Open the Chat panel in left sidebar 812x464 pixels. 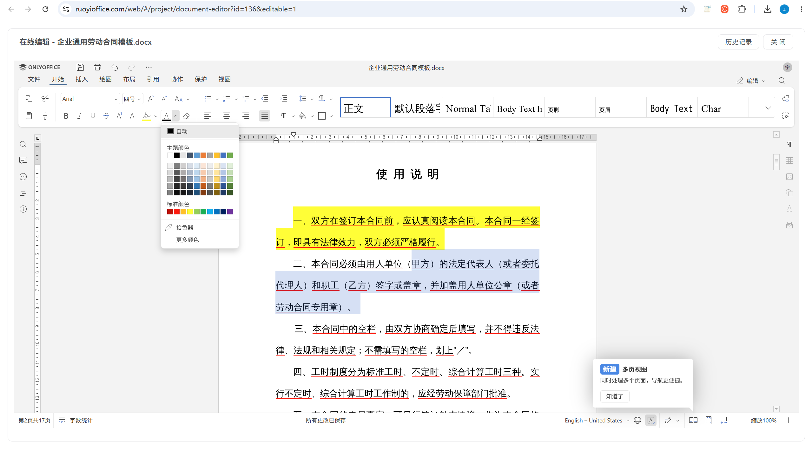(x=23, y=177)
